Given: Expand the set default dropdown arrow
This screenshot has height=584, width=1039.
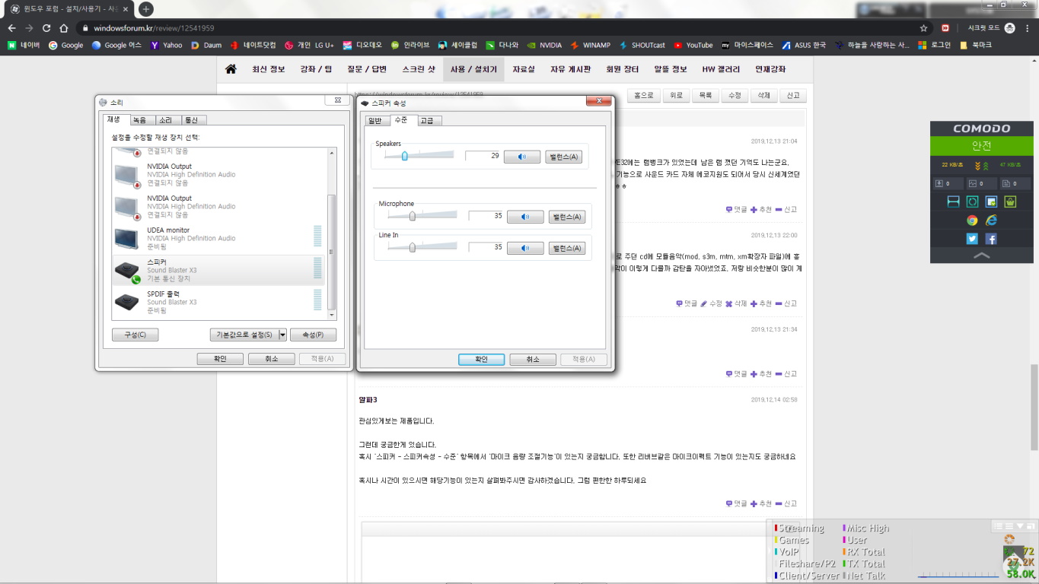Looking at the screenshot, I should pyautogui.click(x=283, y=335).
